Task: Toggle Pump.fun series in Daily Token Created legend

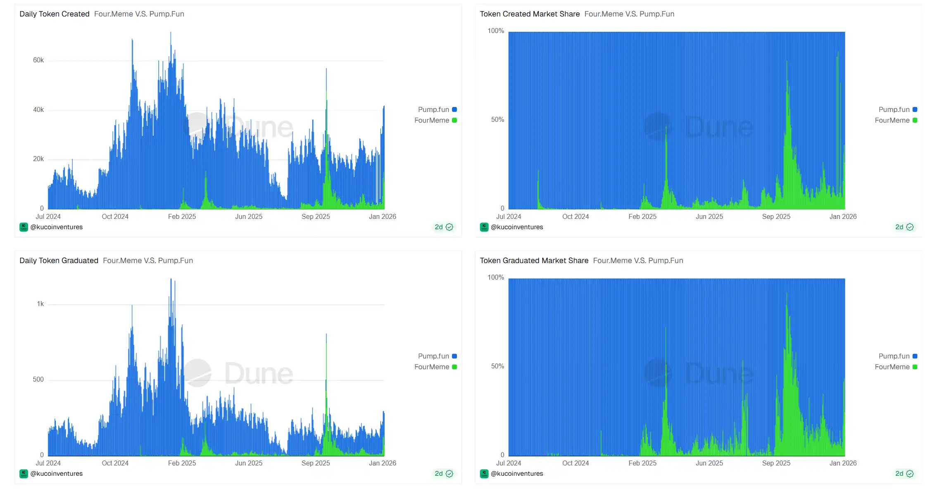Action: click(x=433, y=109)
